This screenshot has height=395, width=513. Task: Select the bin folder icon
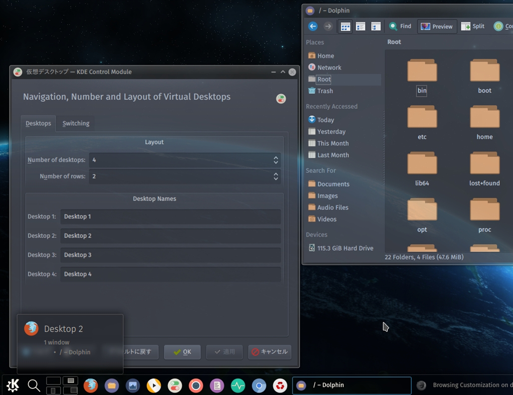pos(422,70)
